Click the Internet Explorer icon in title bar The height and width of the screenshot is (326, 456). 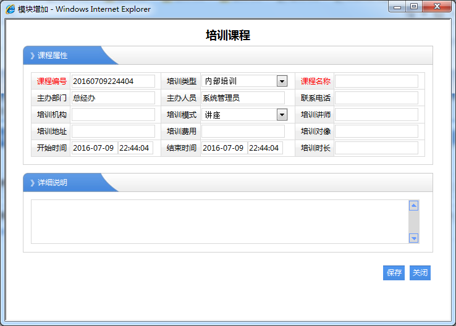point(11,9)
